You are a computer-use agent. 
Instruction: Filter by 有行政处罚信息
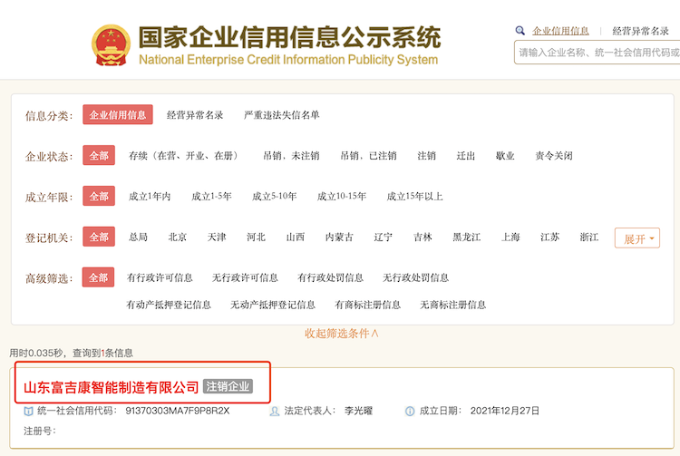[x=330, y=277]
